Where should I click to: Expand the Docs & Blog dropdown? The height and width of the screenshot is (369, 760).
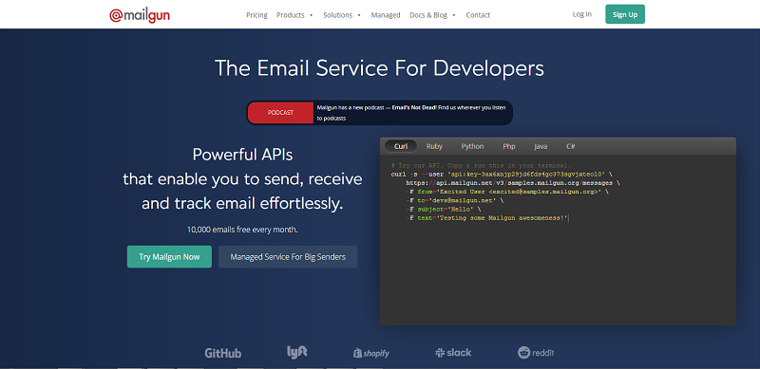tap(433, 15)
